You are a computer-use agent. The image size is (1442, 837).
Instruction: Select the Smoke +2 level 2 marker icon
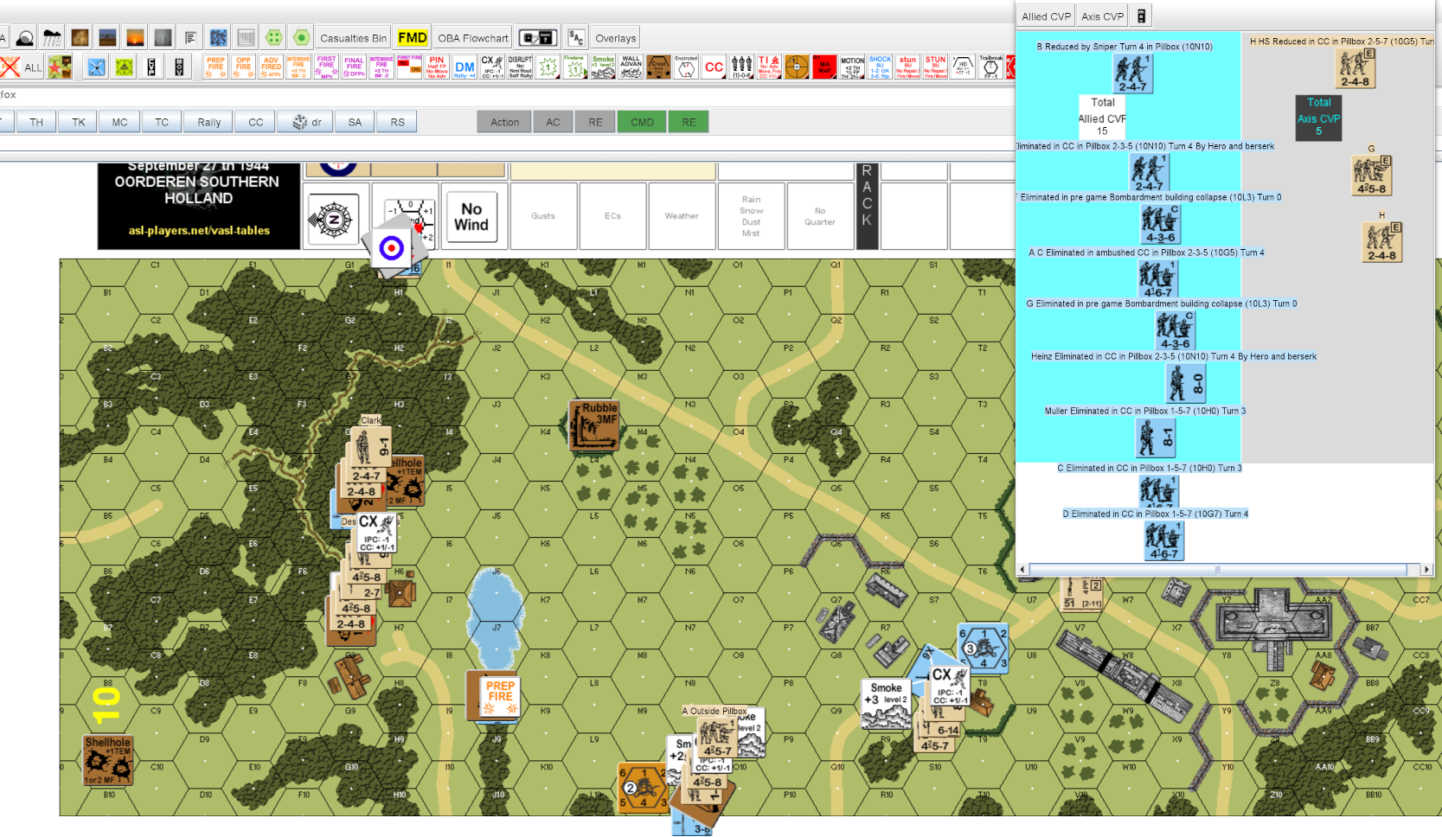[x=603, y=67]
